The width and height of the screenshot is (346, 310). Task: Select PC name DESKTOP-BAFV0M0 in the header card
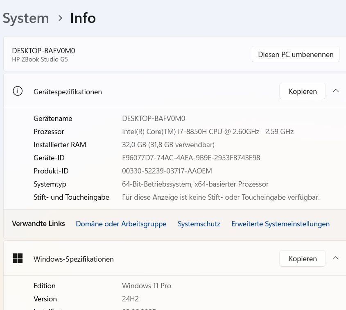[x=43, y=51]
